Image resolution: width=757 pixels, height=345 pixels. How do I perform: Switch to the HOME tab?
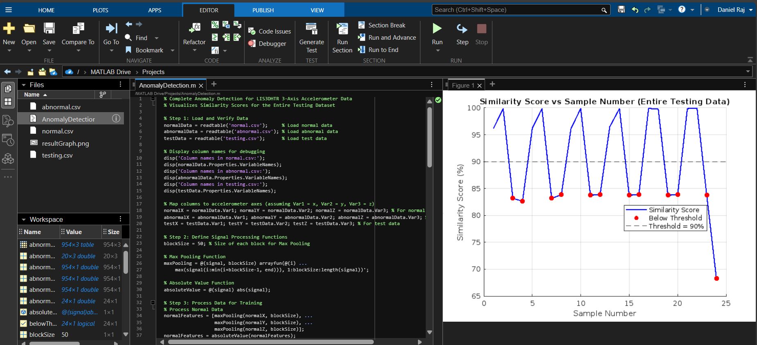46,10
